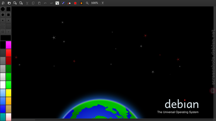Click the magnifying glass Zoom icon
The height and width of the screenshot is (121, 216).
click(x=87, y=3)
